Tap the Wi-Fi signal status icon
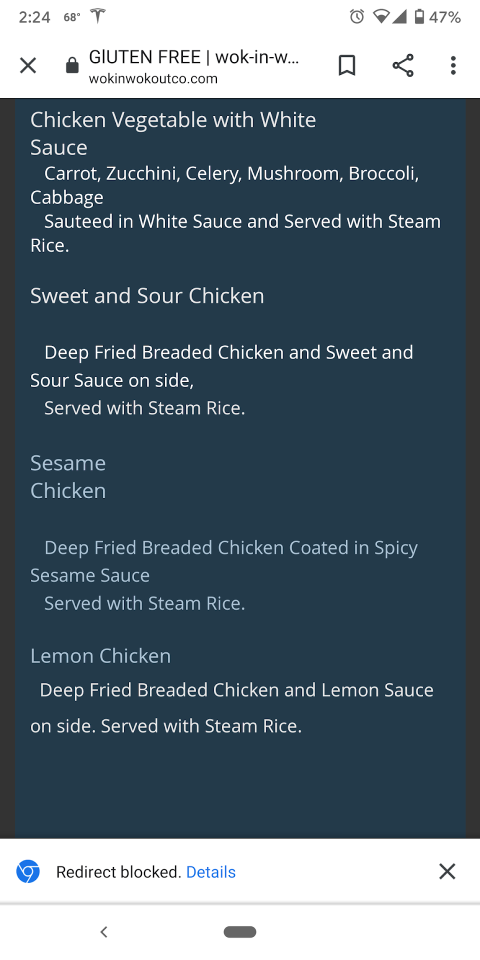The image size is (480, 960). pyautogui.click(x=381, y=17)
